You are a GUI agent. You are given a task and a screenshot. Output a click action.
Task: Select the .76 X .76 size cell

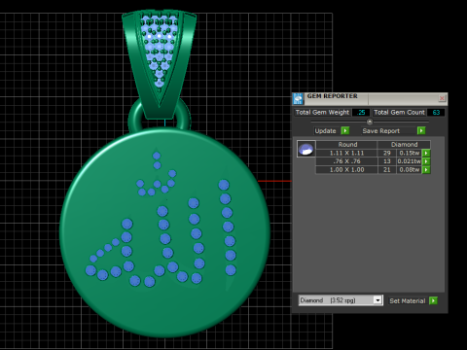[x=346, y=161]
